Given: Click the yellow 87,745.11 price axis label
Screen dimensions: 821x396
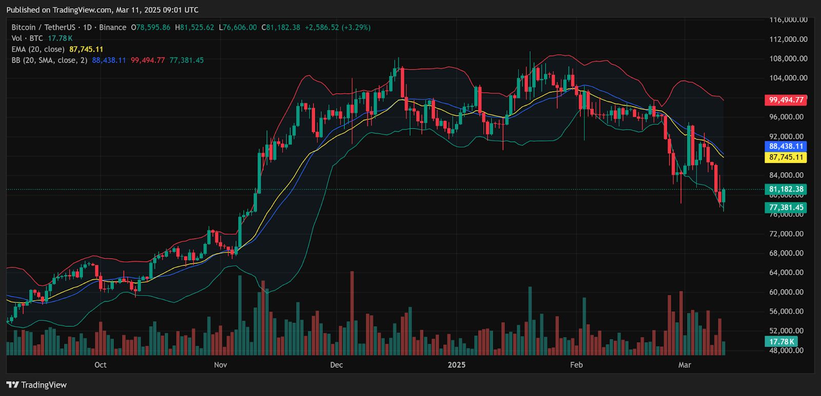Looking at the screenshot, I should (786, 157).
